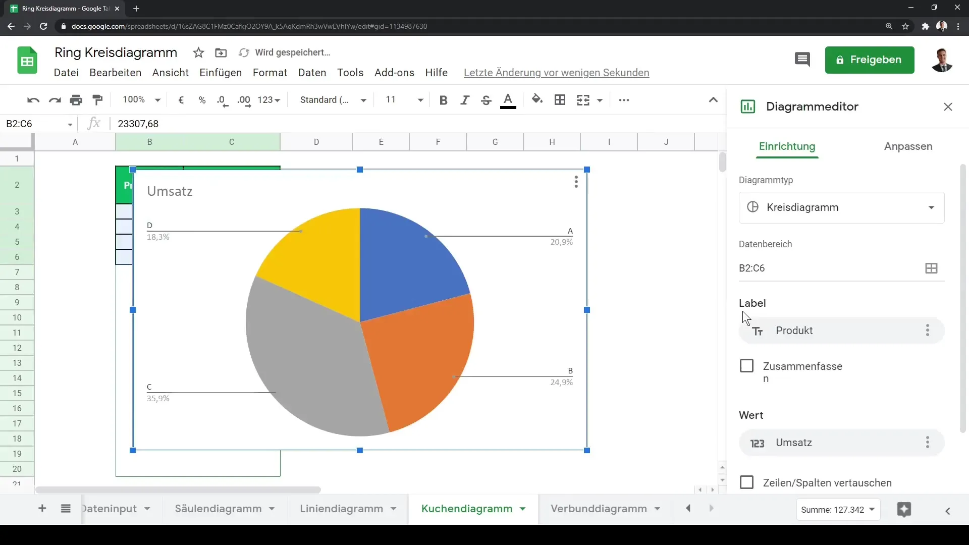Open the comment history icon

[802, 60]
